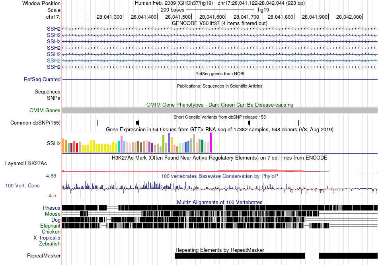Click the Elephant alignment label

click(x=51, y=226)
